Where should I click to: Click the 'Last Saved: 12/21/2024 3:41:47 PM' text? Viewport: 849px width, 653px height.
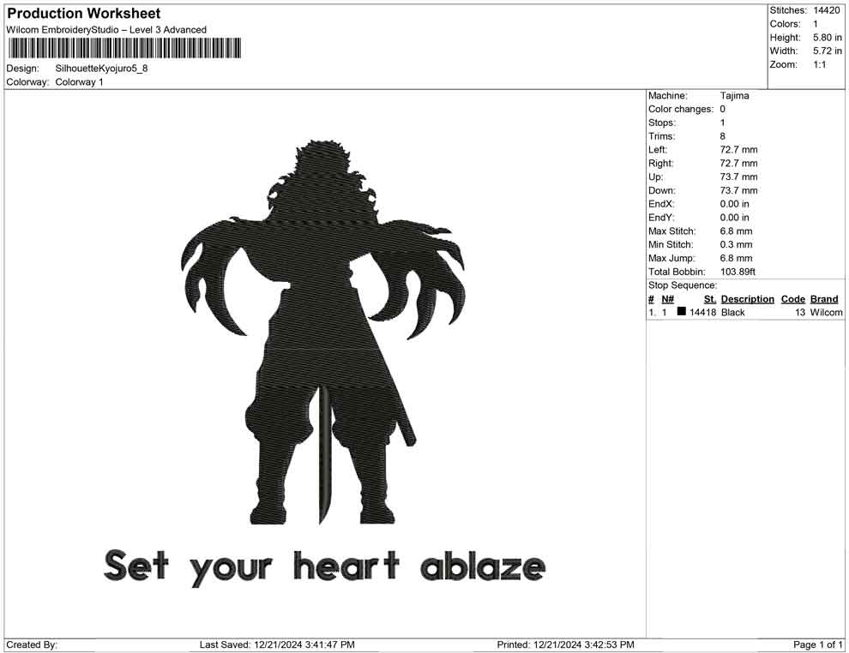coord(277,644)
